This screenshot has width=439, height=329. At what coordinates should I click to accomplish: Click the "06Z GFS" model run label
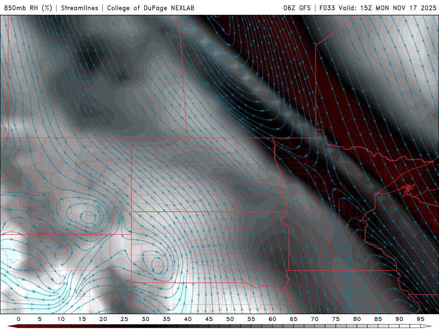297,8
